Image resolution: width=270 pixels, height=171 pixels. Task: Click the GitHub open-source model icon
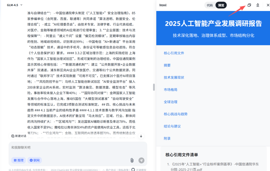(133, 170)
